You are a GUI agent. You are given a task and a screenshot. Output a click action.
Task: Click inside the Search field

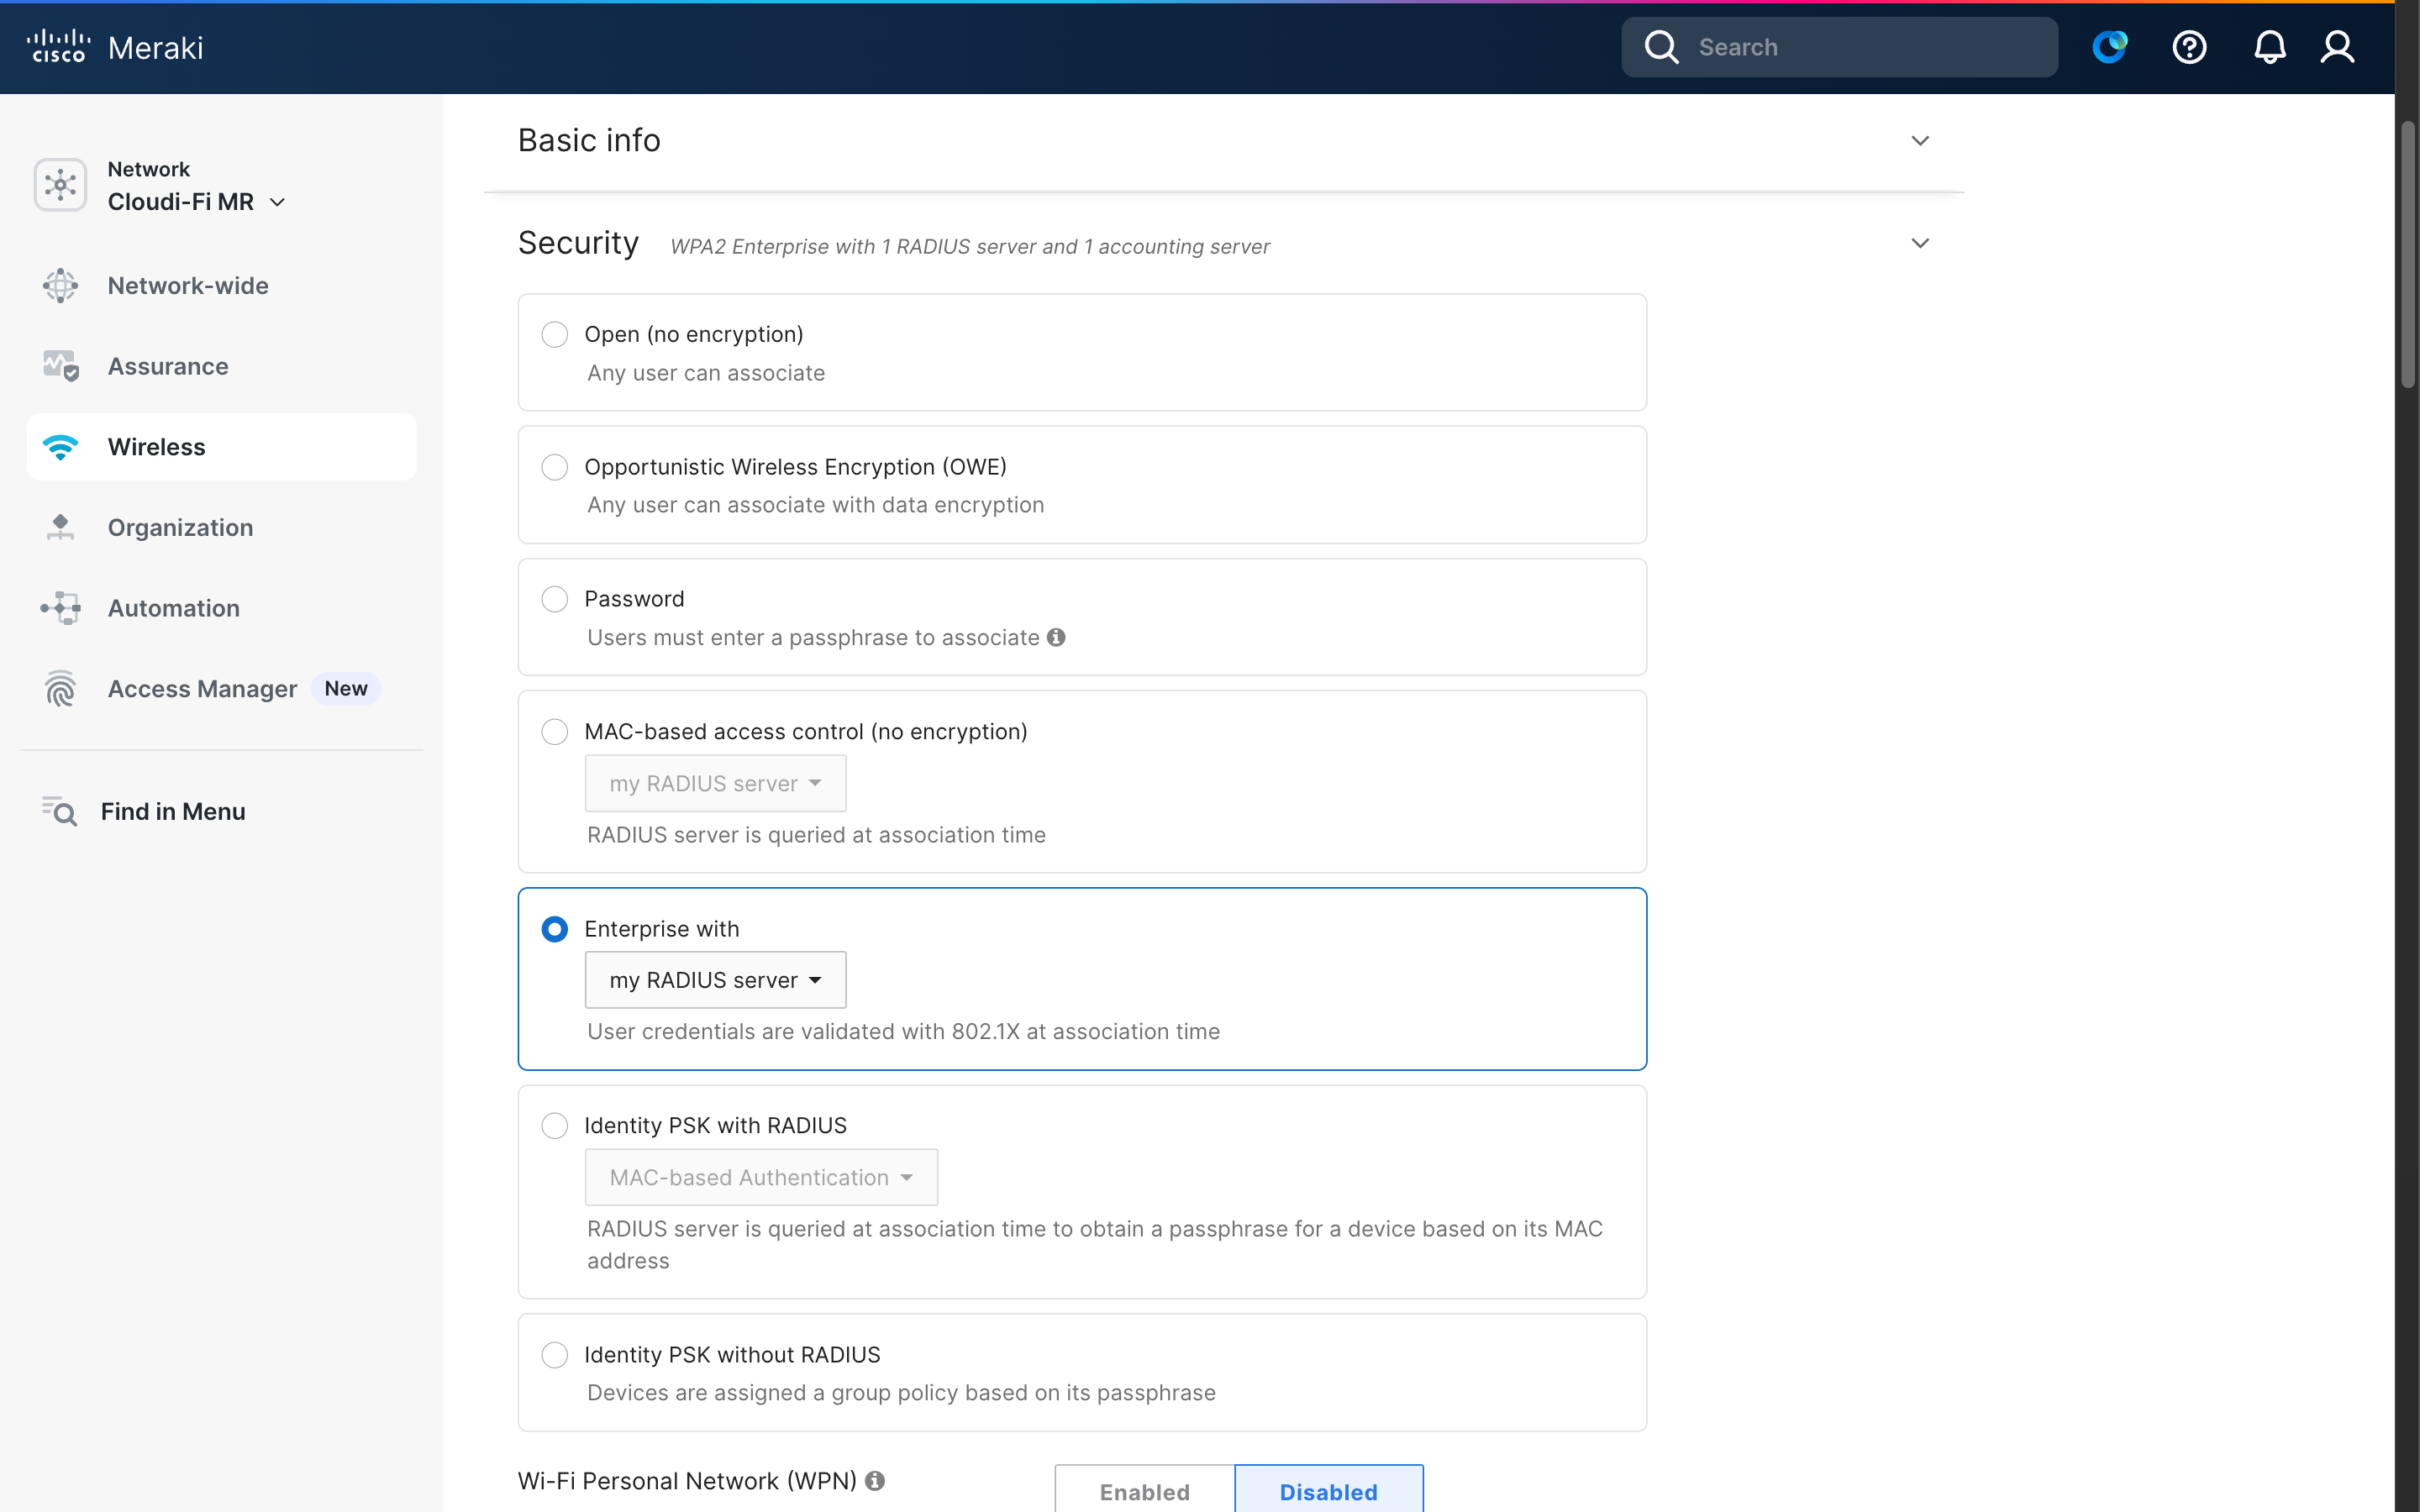1840,46
